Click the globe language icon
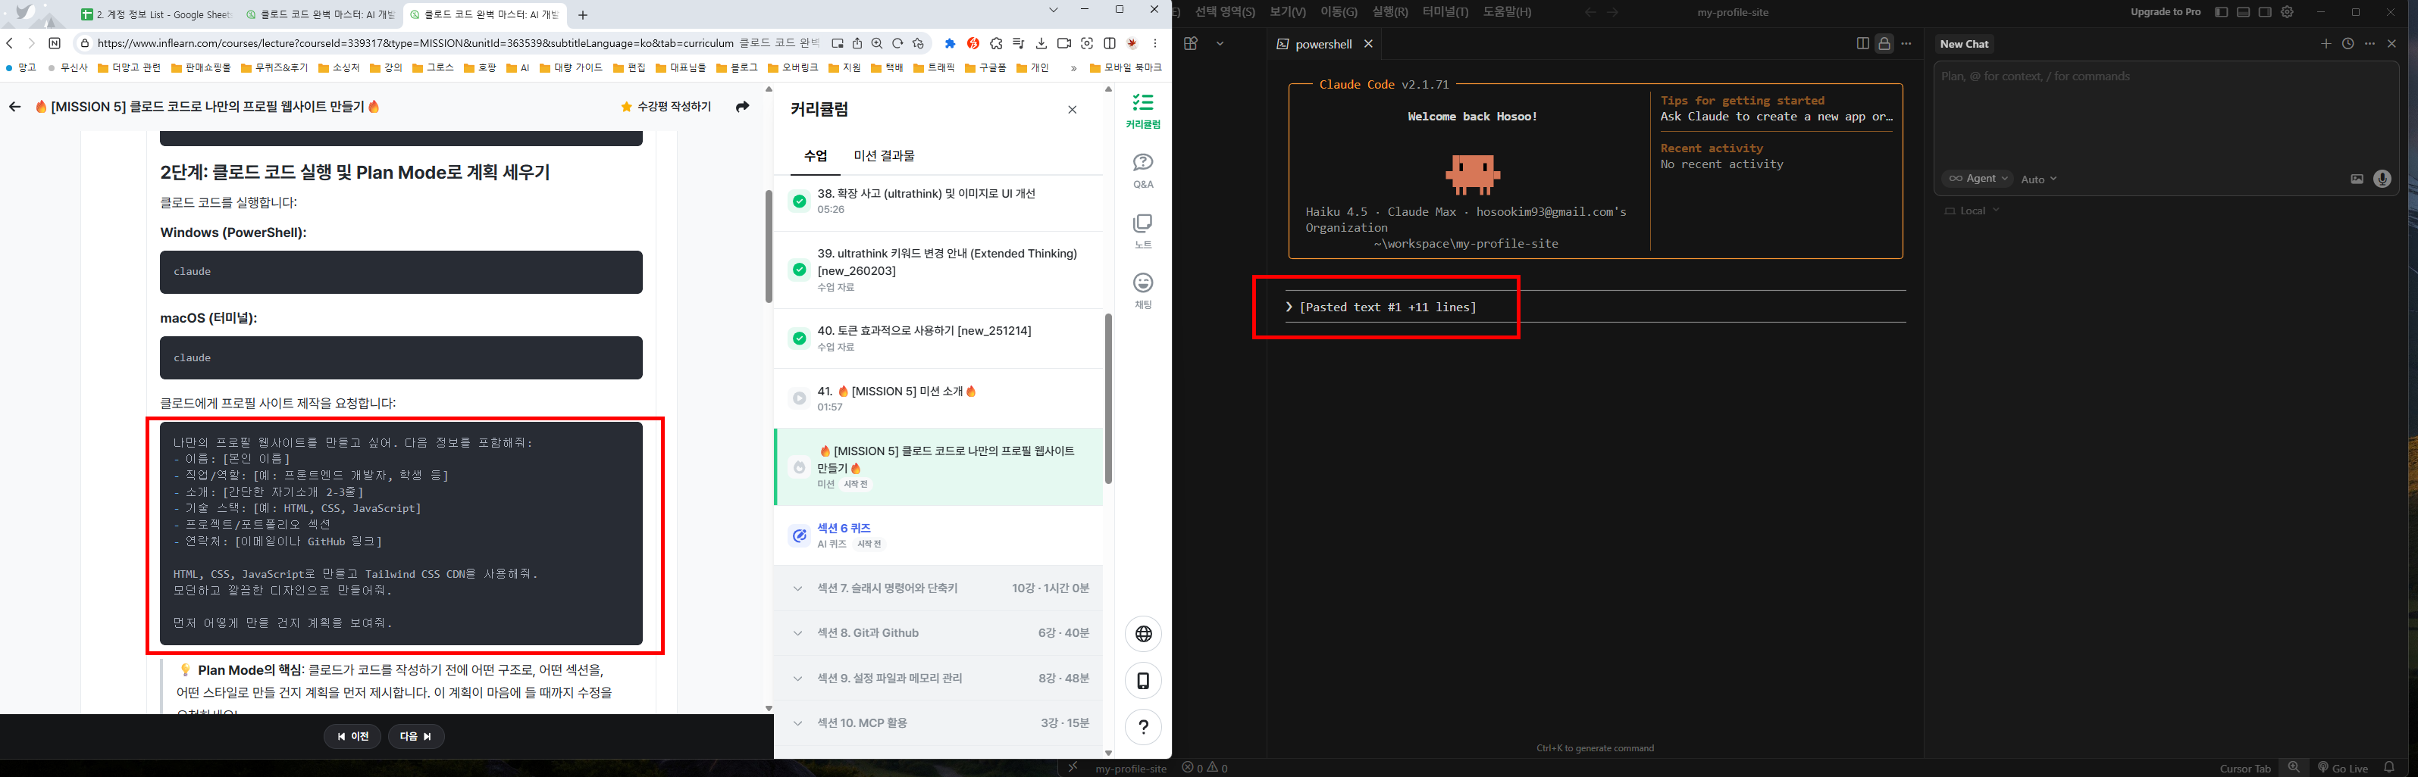 coord(1142,635)
